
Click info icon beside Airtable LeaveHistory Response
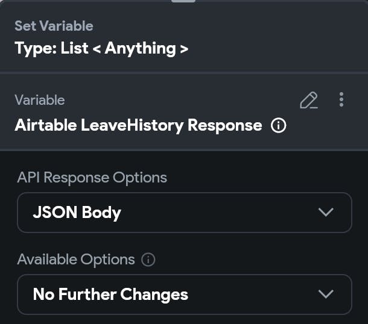(278, 125)
